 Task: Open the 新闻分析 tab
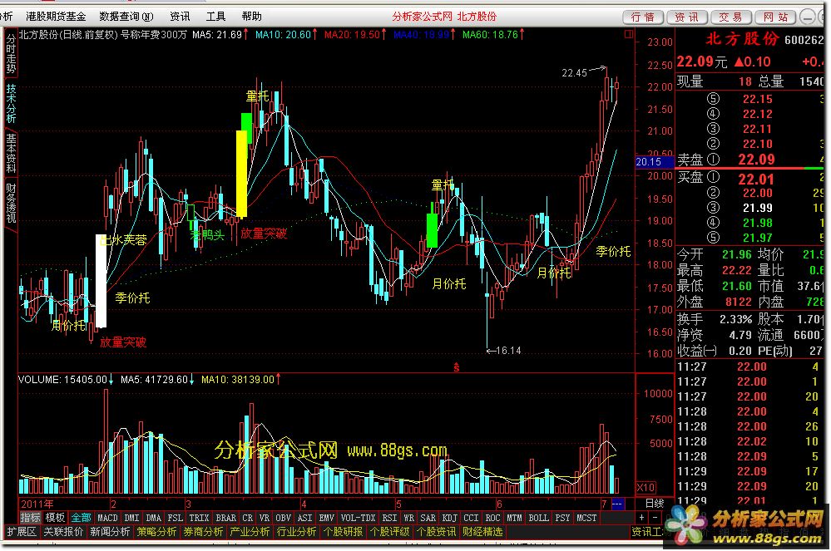click(111, 531)
